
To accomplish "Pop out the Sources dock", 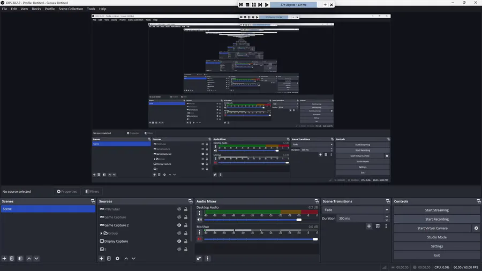I will point(190,201).
